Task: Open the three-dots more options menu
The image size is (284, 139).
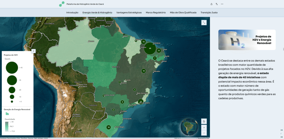Action: coord(222,4)
